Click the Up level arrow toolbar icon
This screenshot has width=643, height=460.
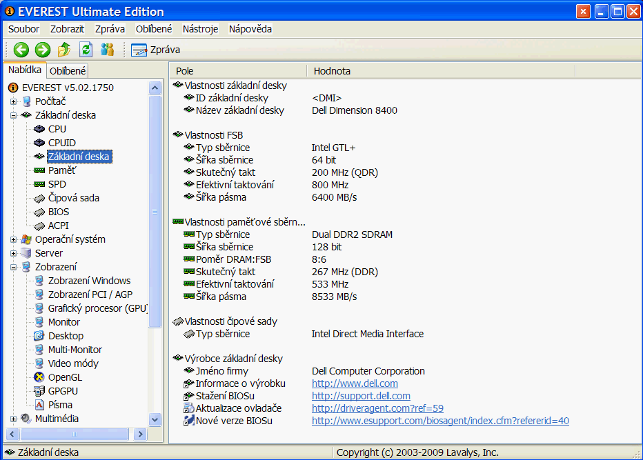point(64,50)
